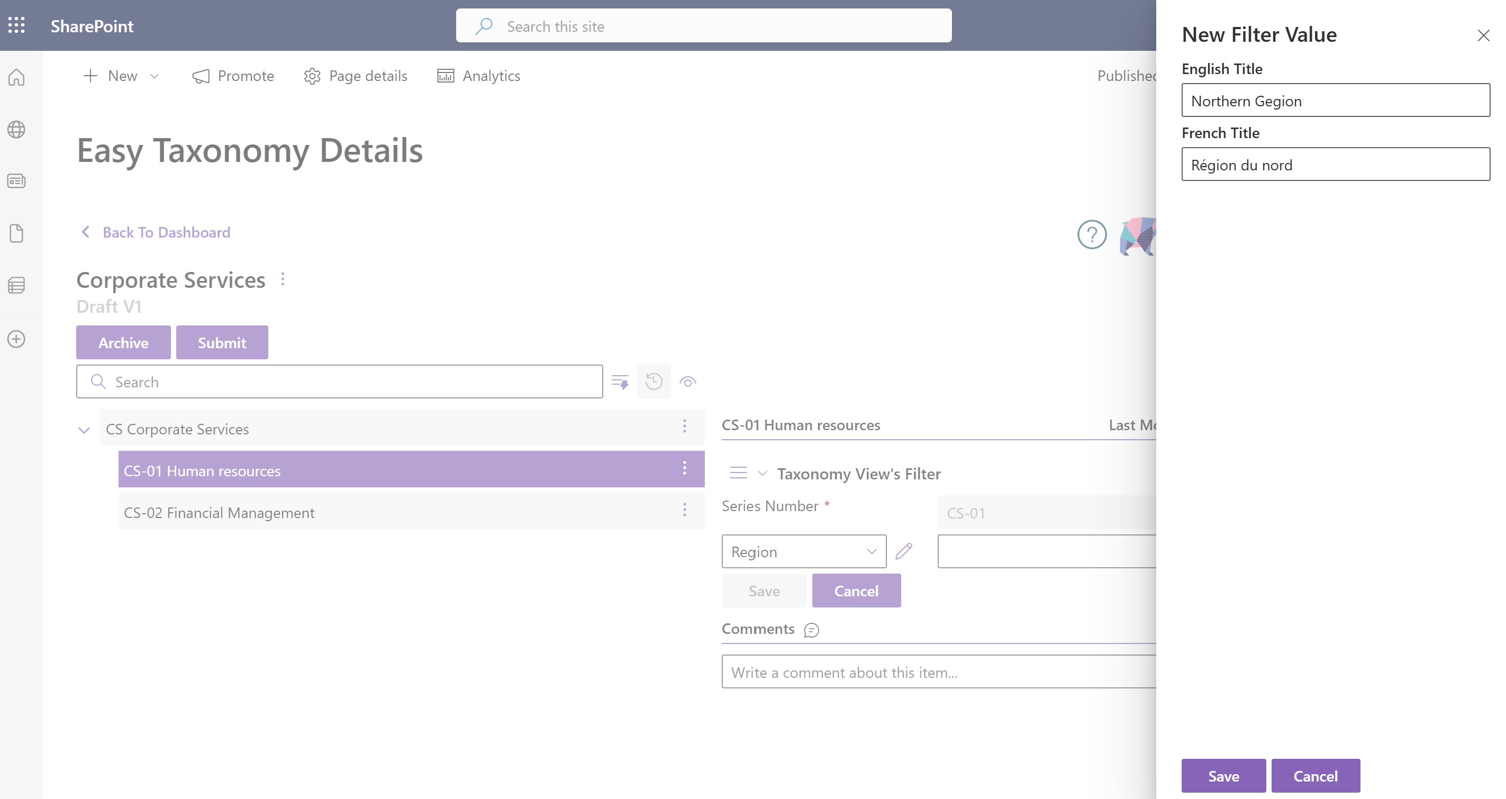Open the version history clock icon
1506x799 pixels.
click(x=654, y=382)
